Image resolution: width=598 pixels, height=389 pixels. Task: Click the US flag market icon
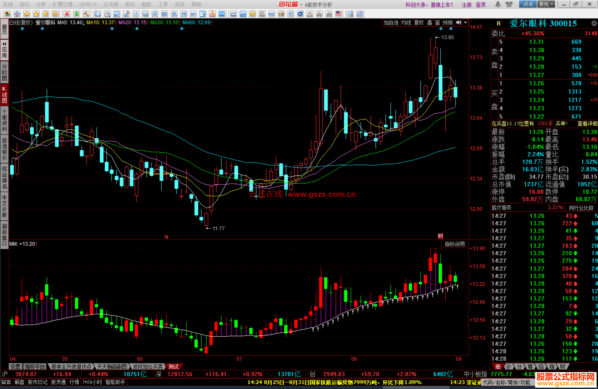(x=338, y=14)
